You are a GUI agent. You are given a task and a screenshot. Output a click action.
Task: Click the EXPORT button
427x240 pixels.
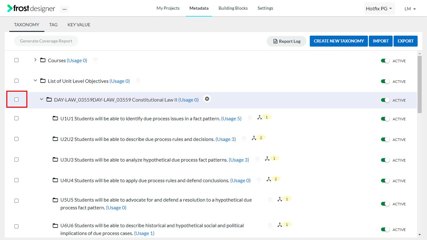click(406, 41)
